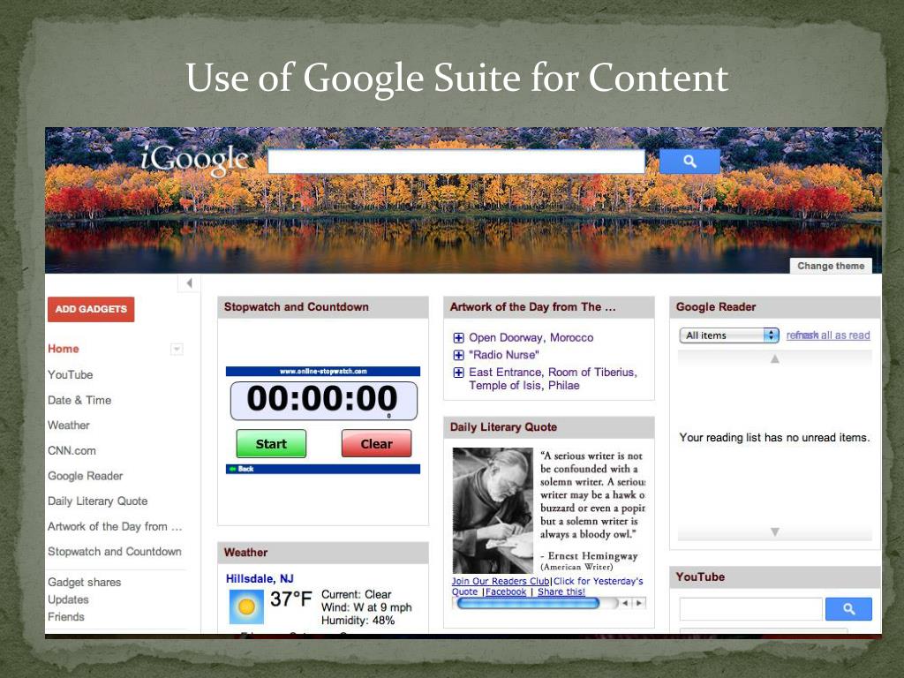The width and height of the screenshot is (904, 678).
Task: Click Join Our Readers Club link
Action: pyautogui.click(x=501, y=581)
